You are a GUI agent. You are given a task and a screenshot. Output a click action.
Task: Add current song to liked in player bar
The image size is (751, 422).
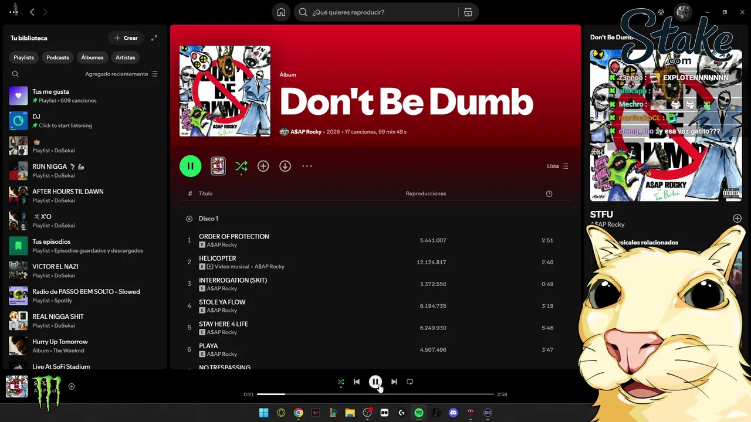point(72,386)
